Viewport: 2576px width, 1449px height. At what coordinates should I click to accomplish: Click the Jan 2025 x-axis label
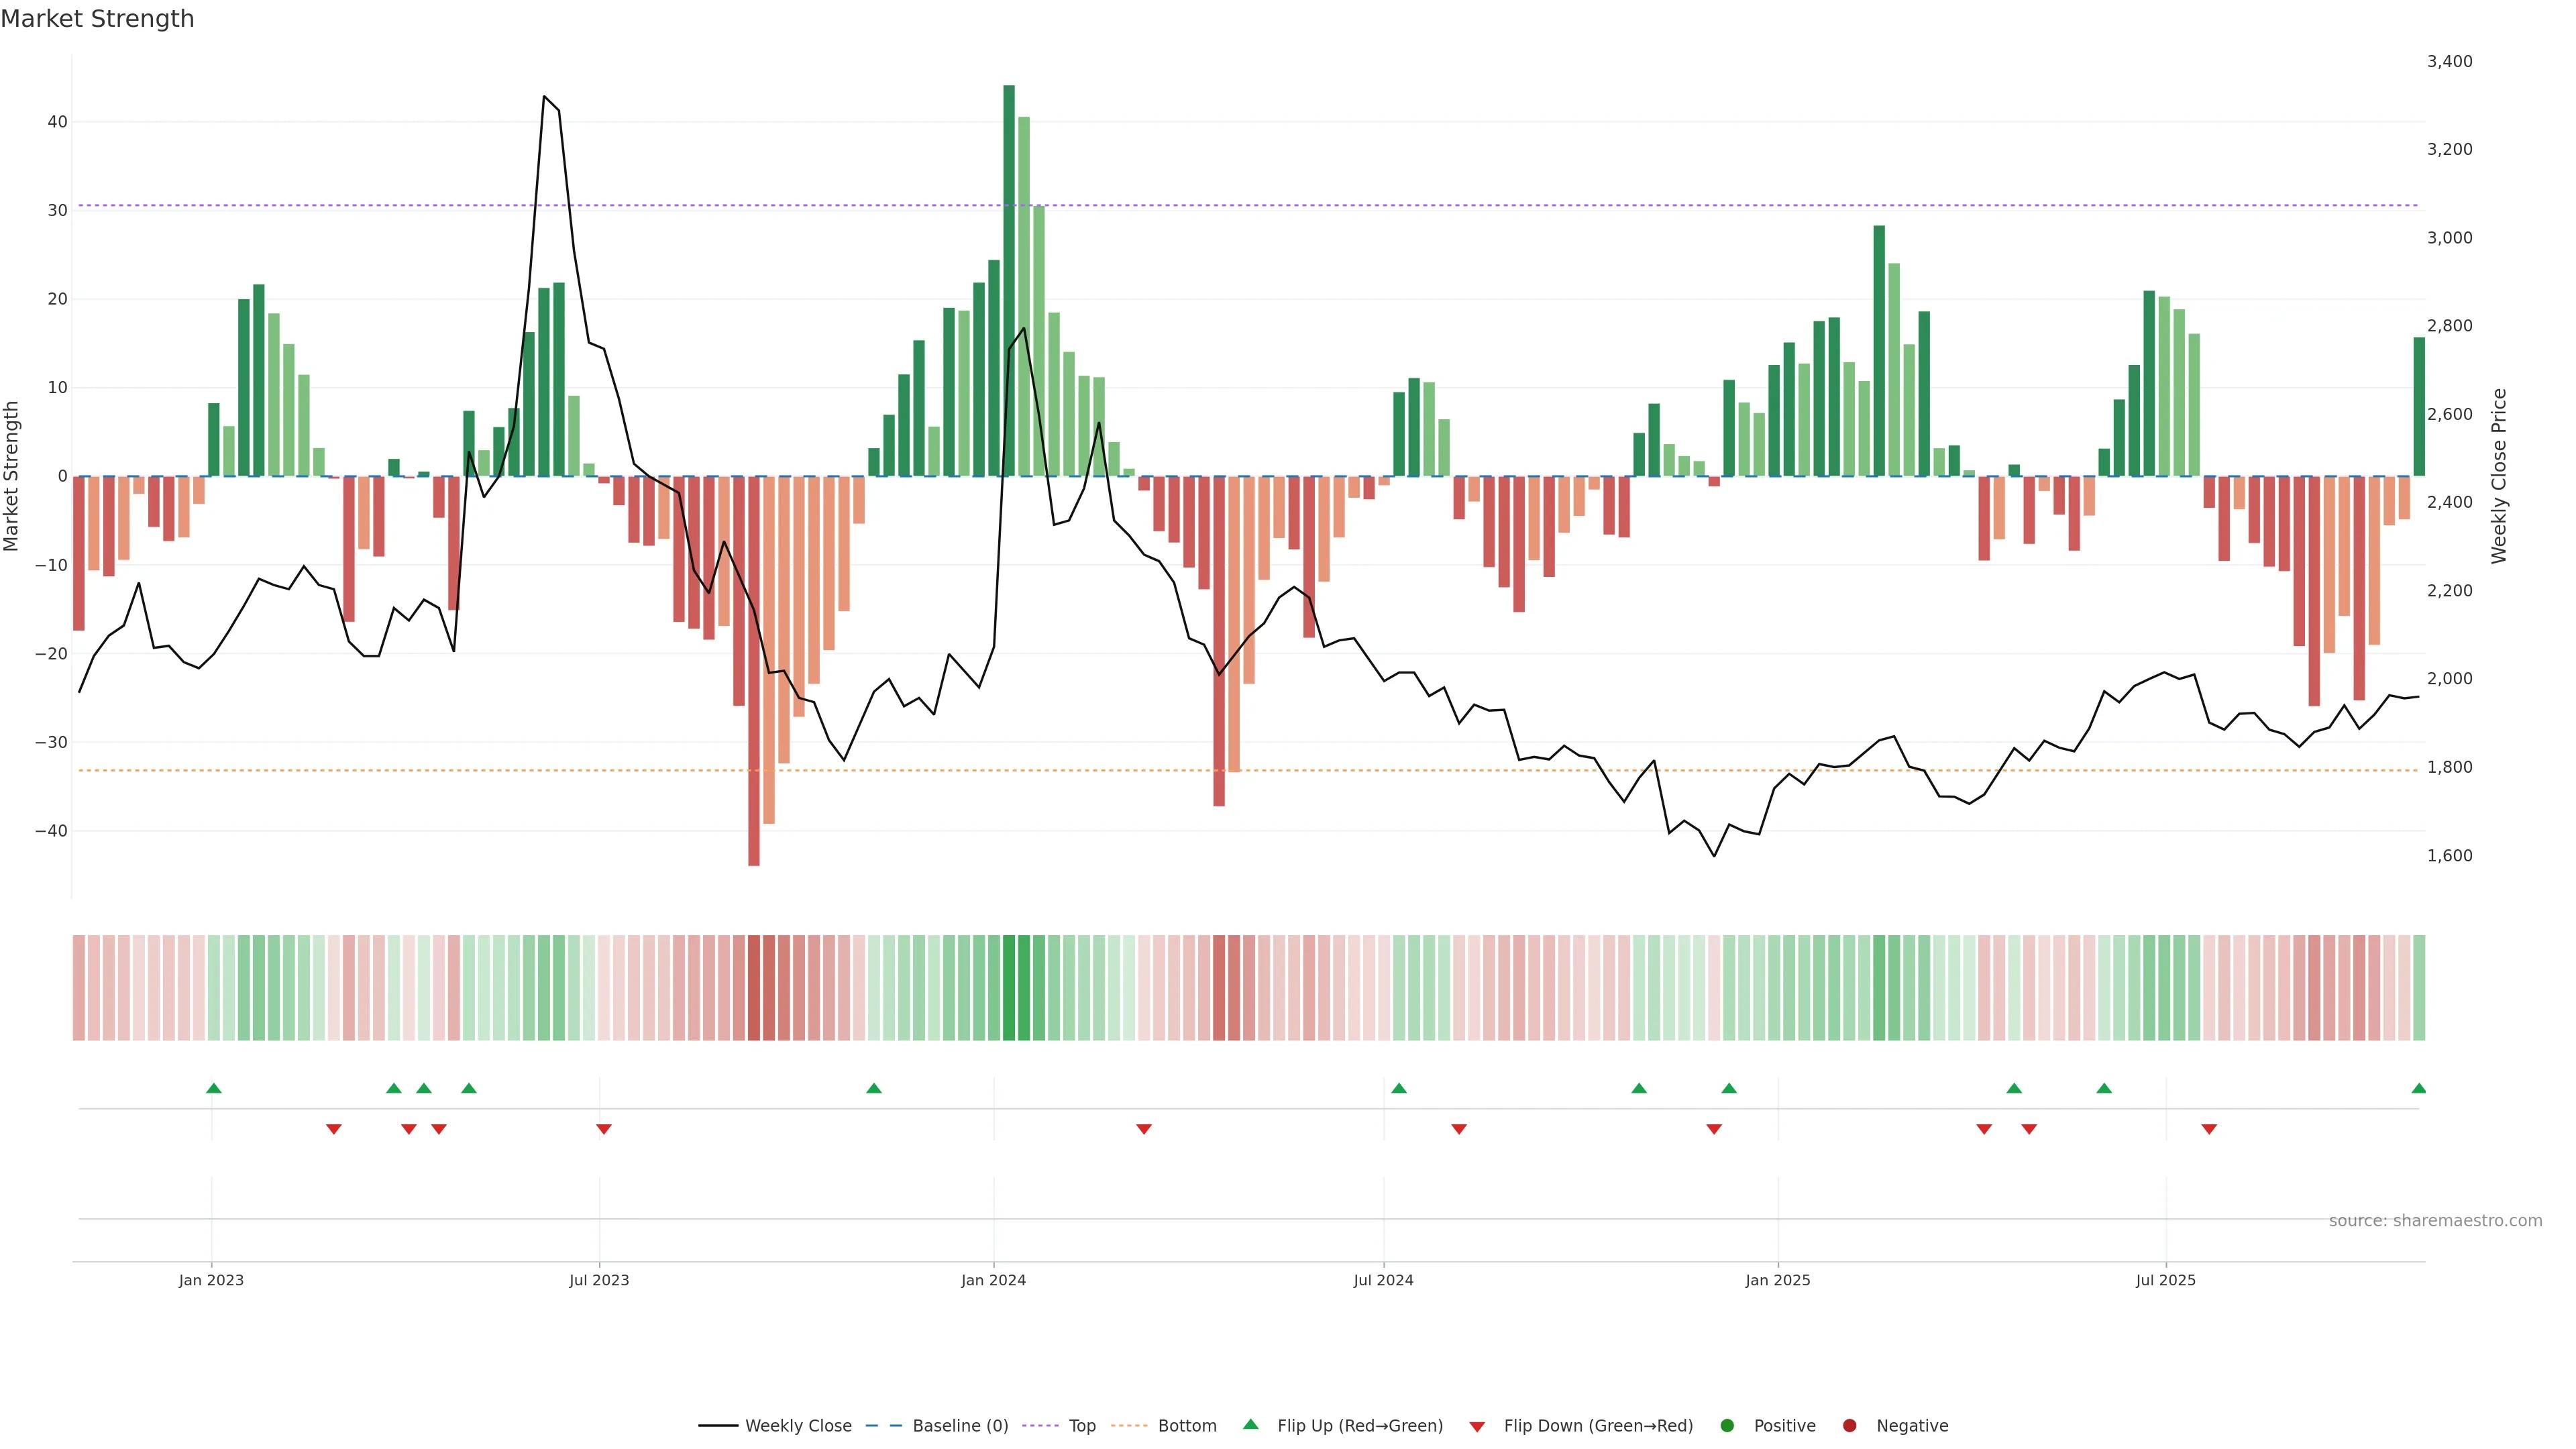(x=1777, y=1280)
